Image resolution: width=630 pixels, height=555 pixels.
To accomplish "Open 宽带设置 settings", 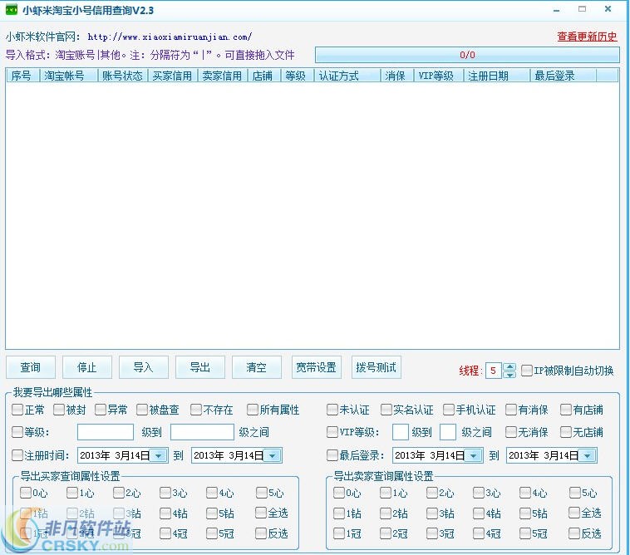I will click(x=316, y=367).
